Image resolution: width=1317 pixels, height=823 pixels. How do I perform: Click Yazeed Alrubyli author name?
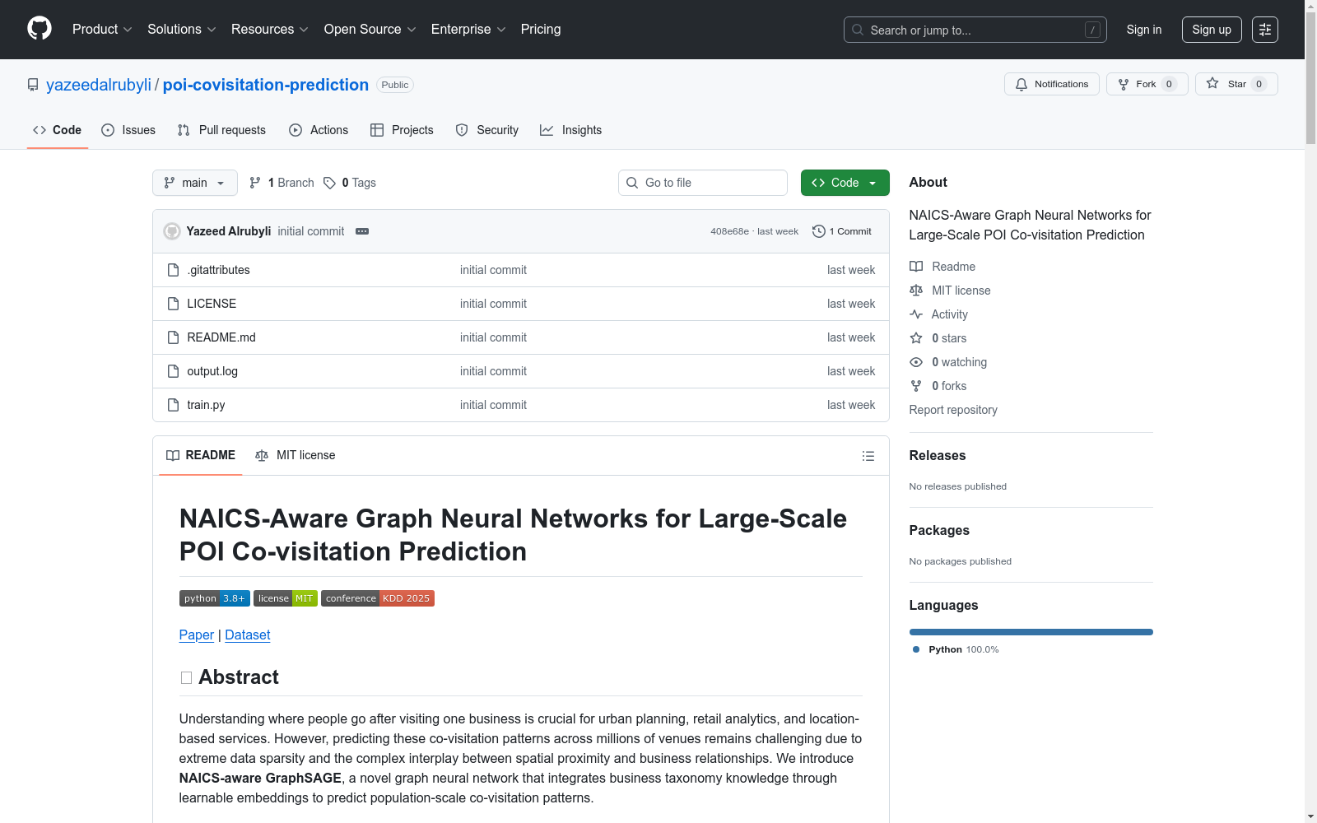click(229, 231)
